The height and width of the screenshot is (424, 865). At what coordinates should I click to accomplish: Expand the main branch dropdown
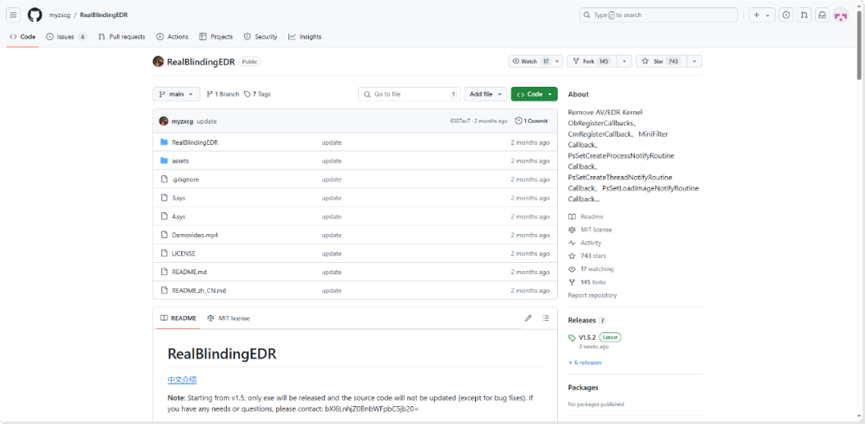176,94
